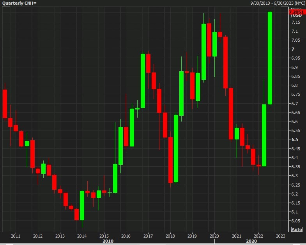Image resolution: width=306 pixels, height=245 pixels.
Task: Click the bold 2010 decade label
Action: coord(108,241)
